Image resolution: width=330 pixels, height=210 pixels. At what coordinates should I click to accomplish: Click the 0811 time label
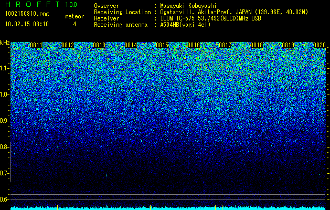[36, 45]
